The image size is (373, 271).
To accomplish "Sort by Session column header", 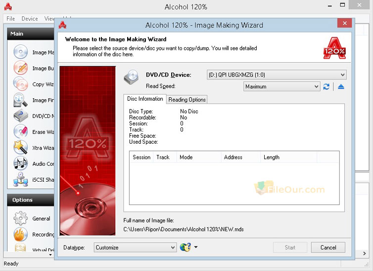I will coord(141,157).
